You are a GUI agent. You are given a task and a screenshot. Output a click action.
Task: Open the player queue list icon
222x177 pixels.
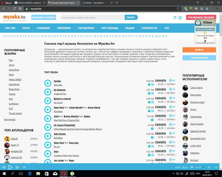24,167
